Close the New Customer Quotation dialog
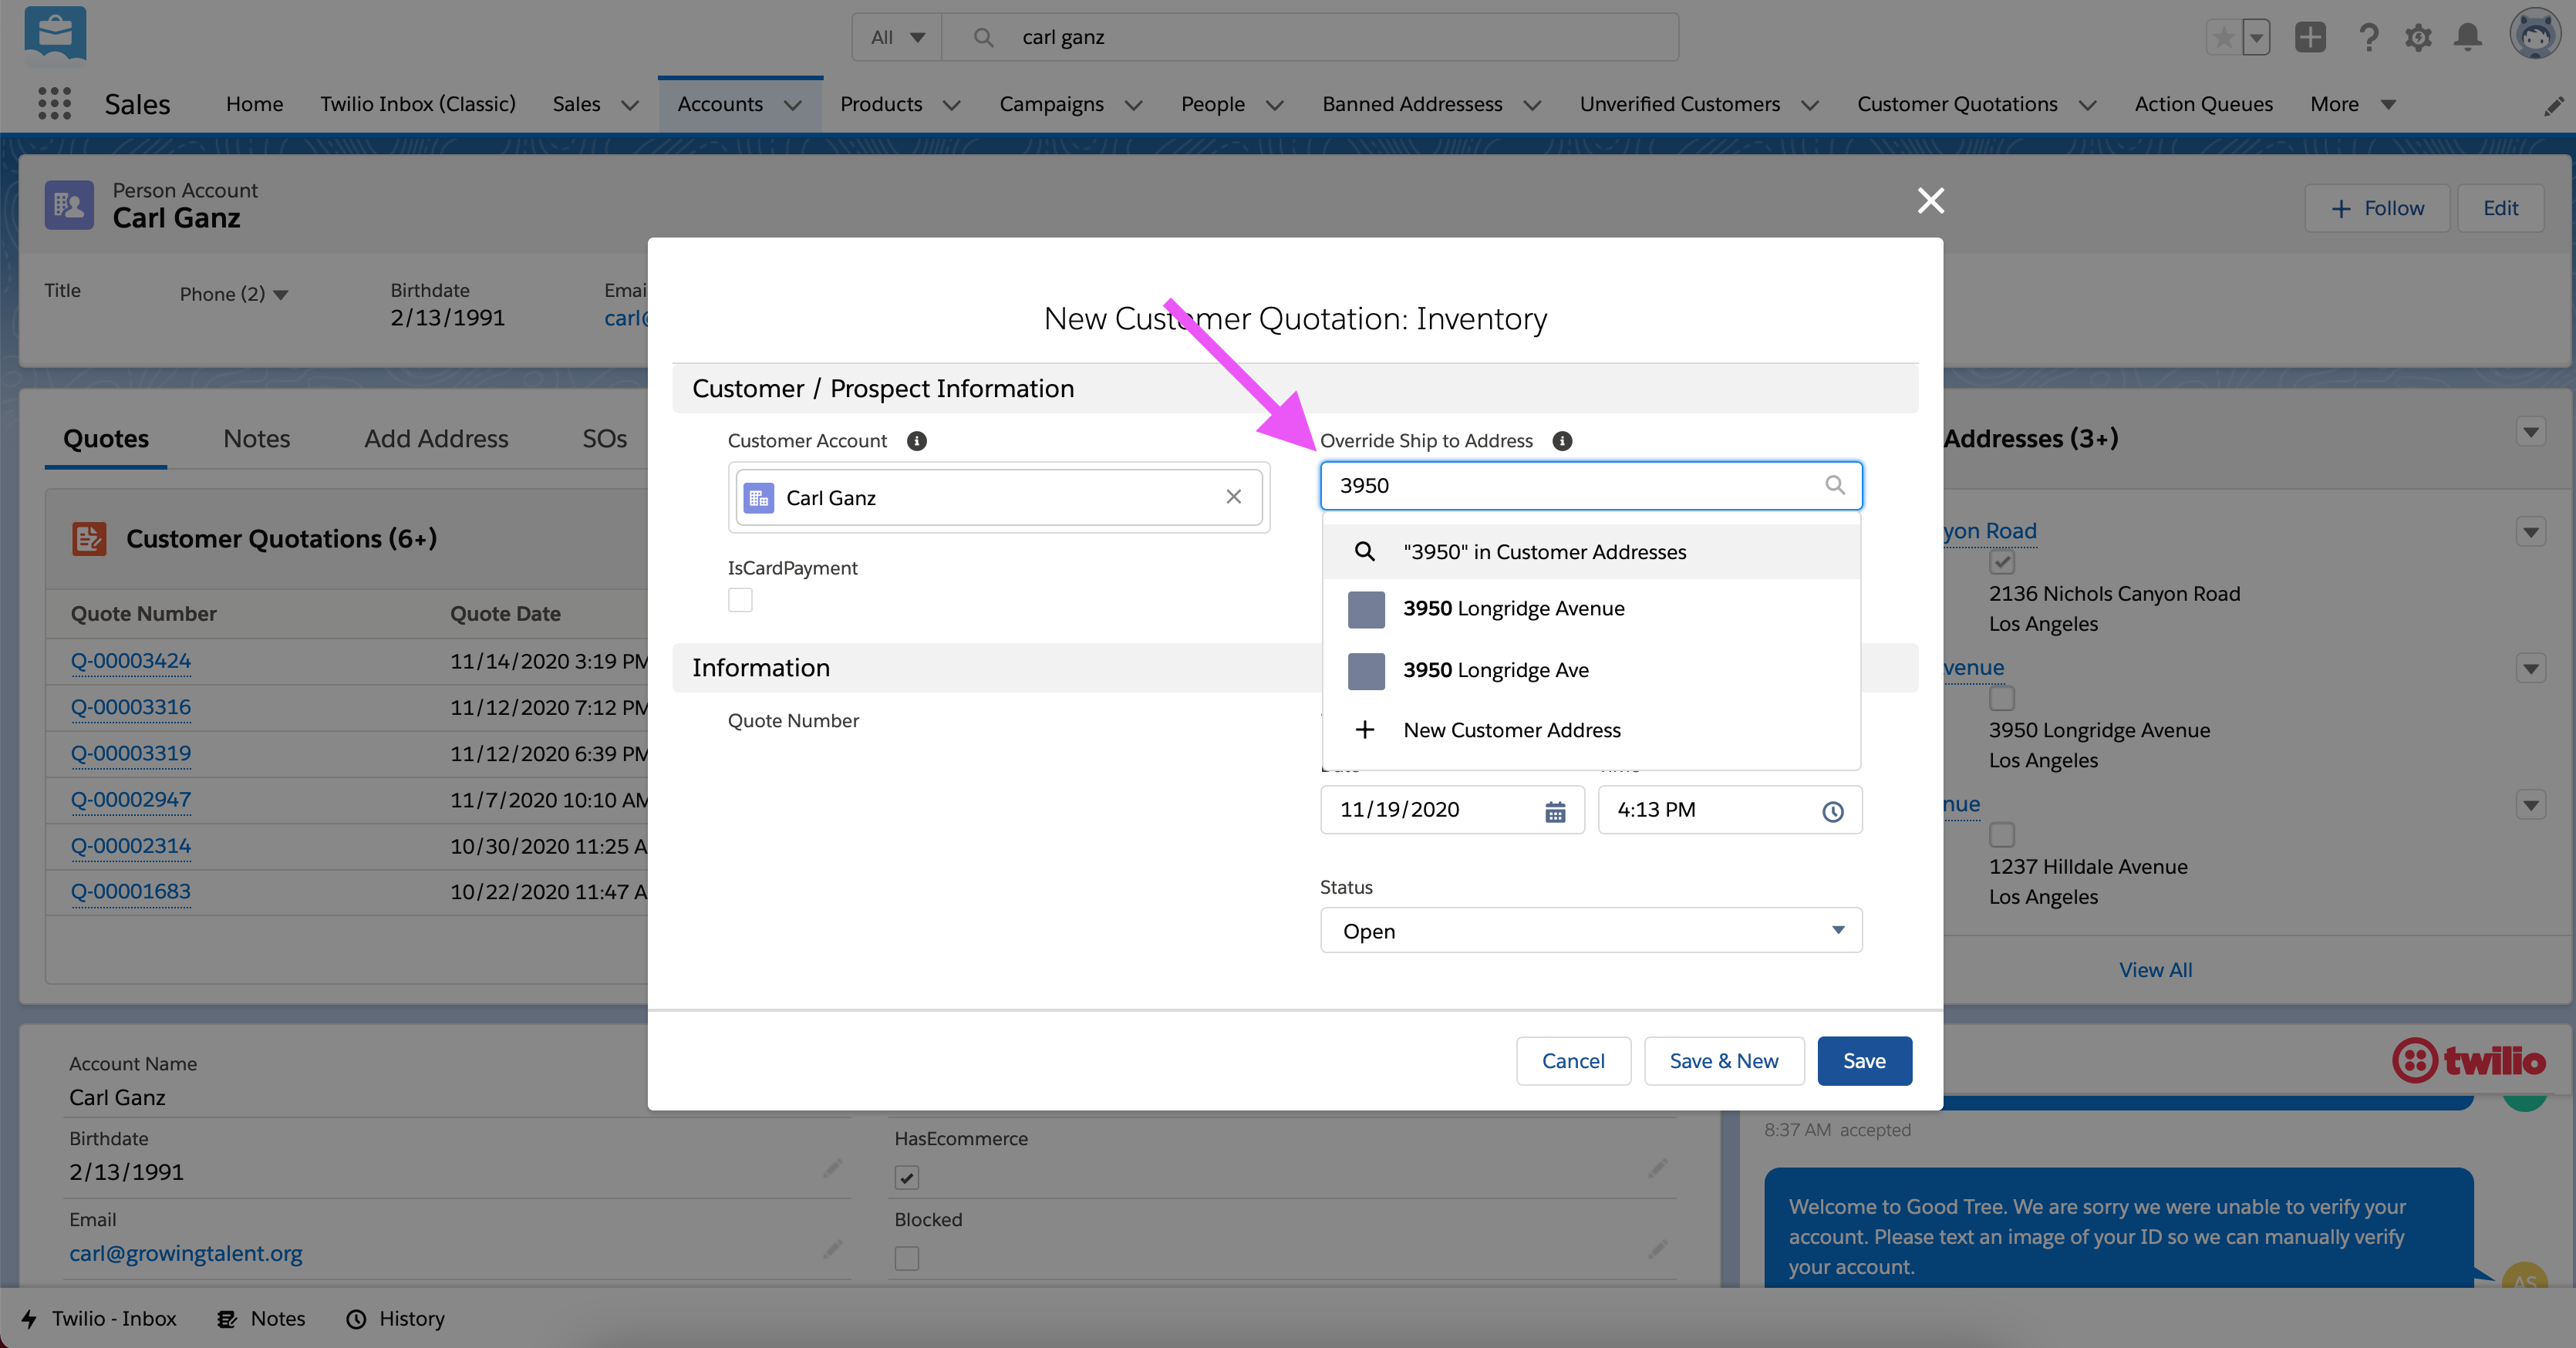 pyautogui.click(x=1931, y=201)
